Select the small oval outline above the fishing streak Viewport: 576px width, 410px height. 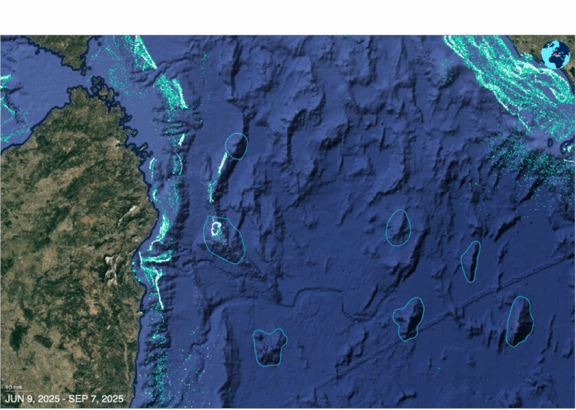(236, 146)
